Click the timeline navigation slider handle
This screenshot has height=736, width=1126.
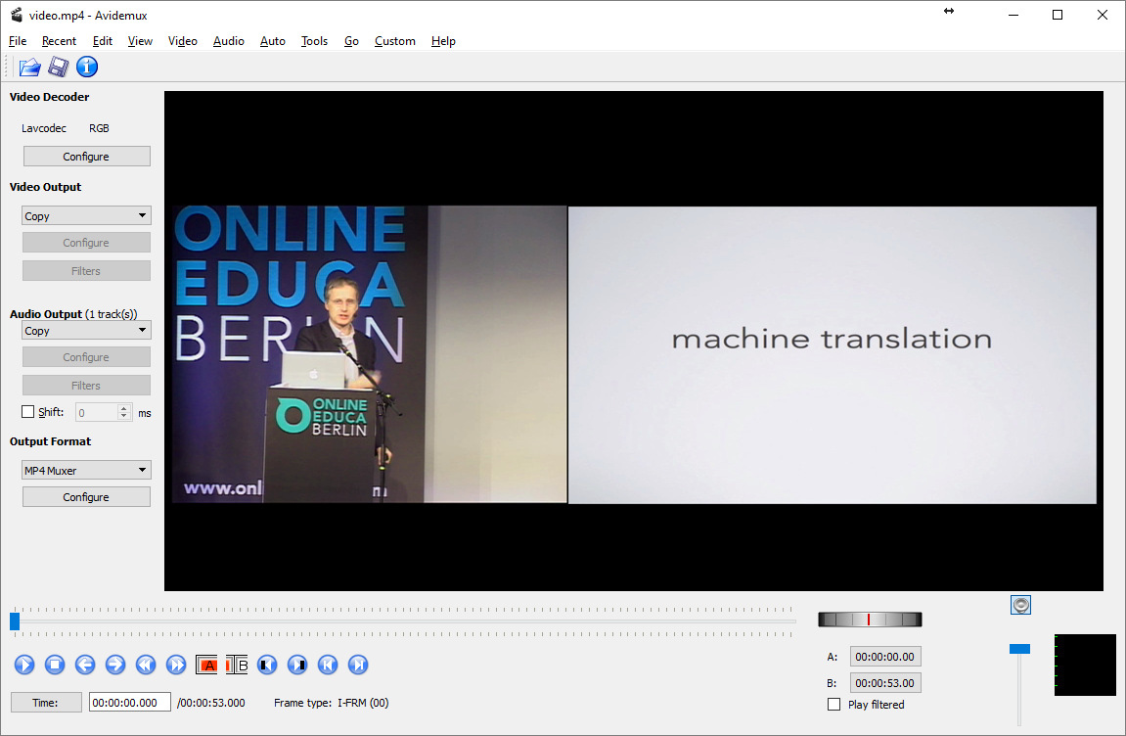coord(15,621)
